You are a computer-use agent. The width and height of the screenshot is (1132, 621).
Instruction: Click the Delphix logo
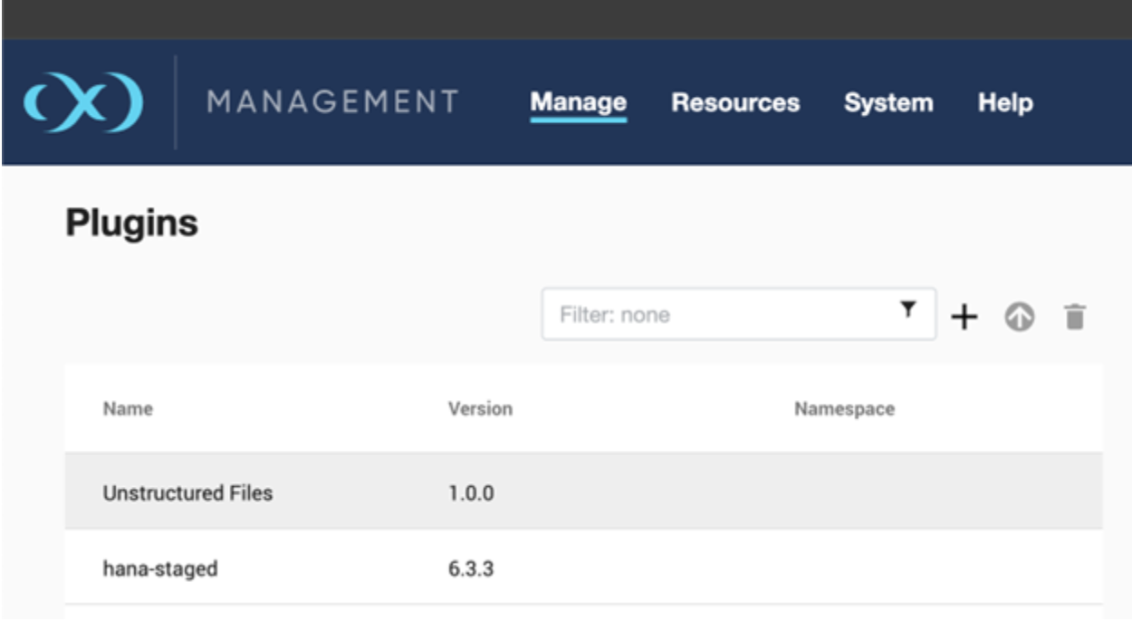(x=82, y=103)
